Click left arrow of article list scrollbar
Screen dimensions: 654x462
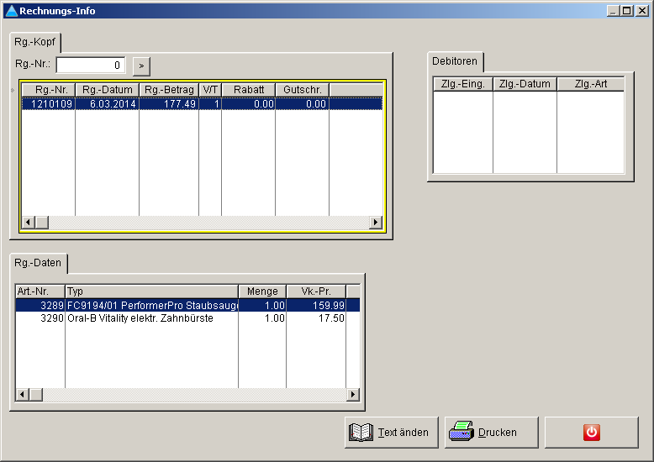(23, 394)
